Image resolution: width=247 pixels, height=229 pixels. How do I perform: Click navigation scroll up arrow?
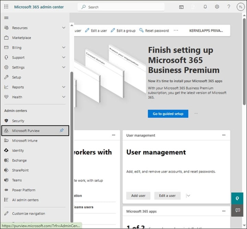(x=72, y=25)
